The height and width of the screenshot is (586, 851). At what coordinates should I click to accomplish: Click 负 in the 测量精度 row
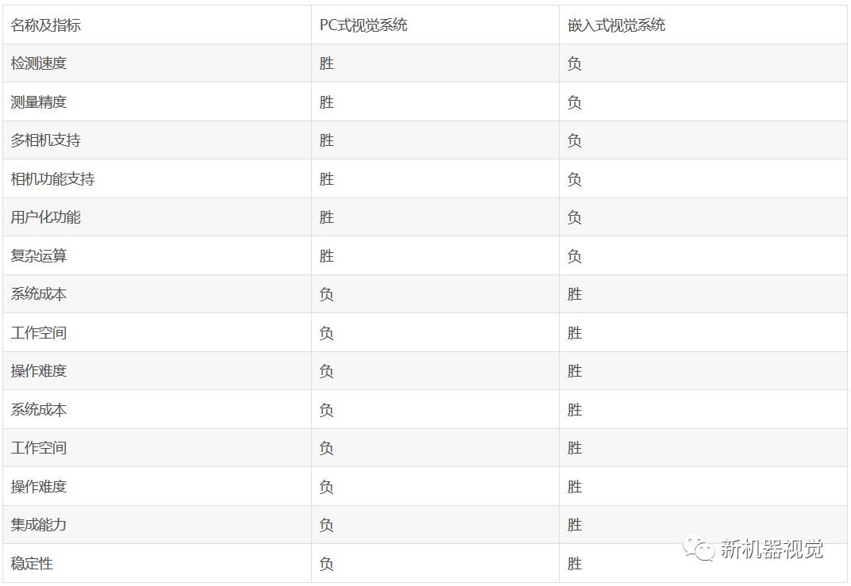575,102
